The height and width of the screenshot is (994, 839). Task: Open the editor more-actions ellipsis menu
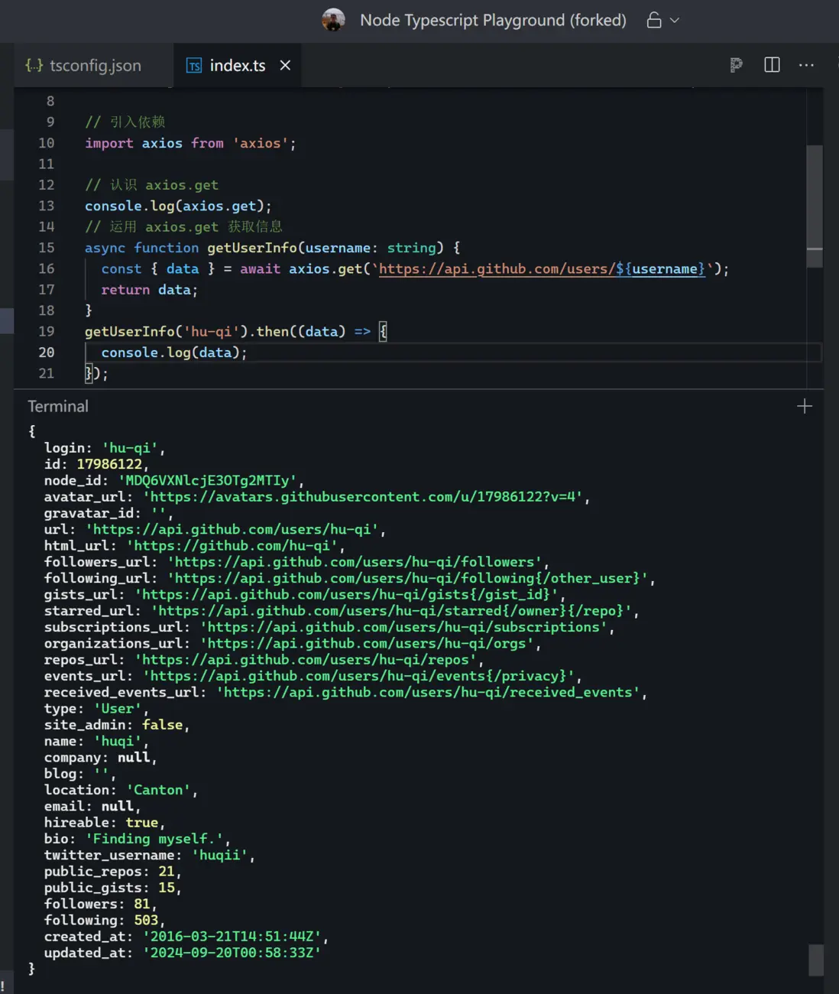806,65
